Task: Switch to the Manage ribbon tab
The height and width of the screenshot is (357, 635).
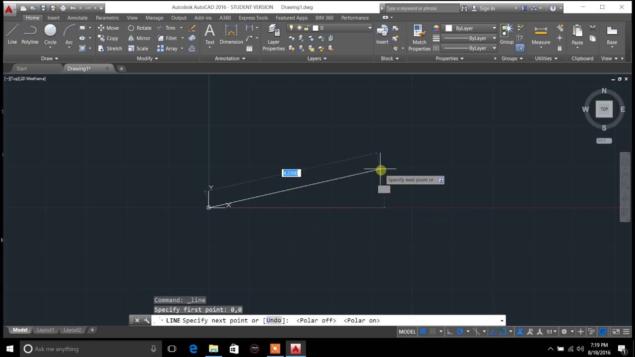Action: 154,18
